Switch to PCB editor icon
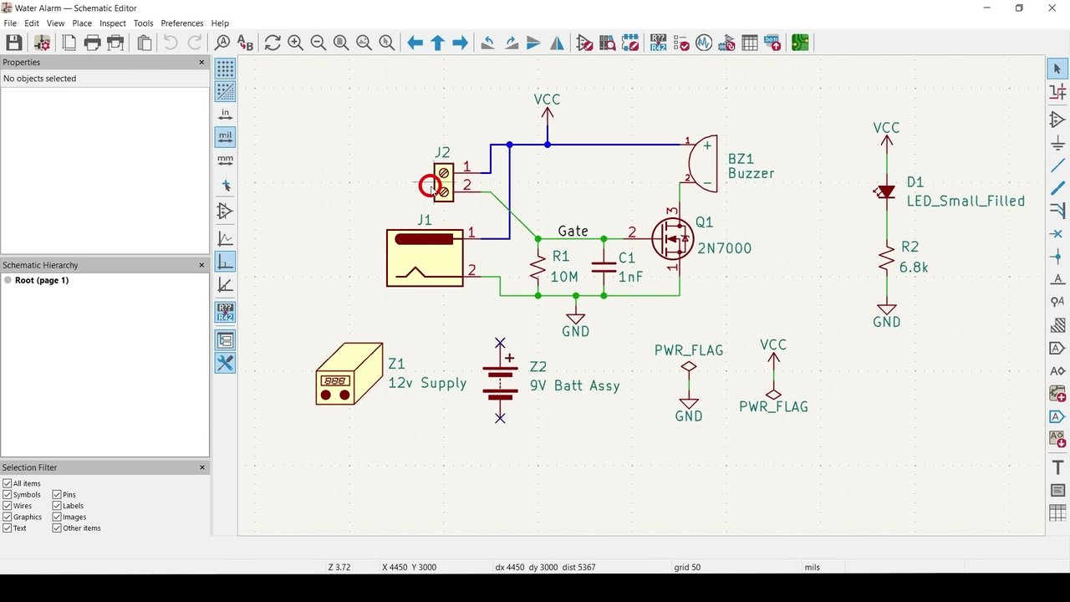This screenshot has width=1070, height=602. (x=800, y=43)
